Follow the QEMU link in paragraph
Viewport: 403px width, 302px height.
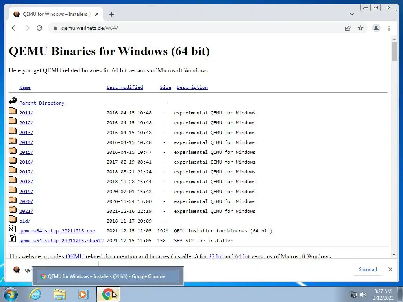click(74, 256)
